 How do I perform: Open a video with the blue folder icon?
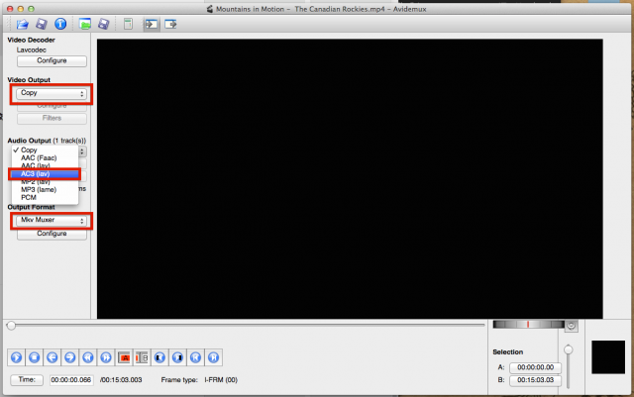point(22,25)
